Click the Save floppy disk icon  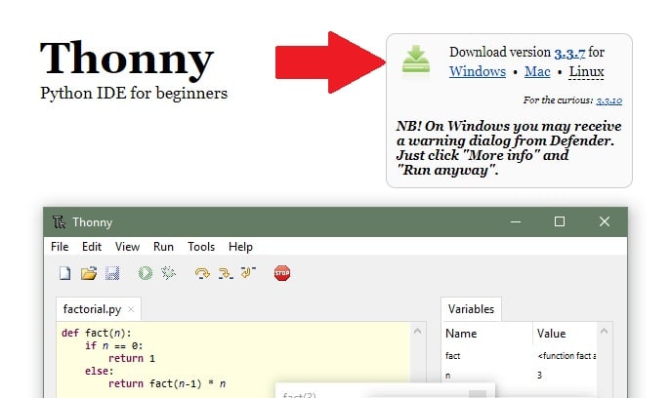coord(112,273)
